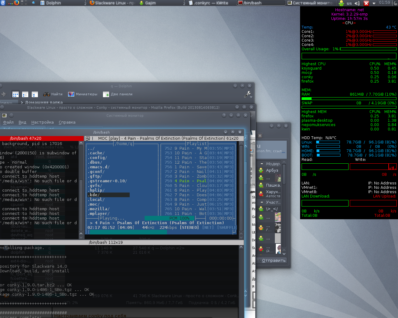The height and width of the screenshot is (318, 398).
Task: Collapse the Участ. group in Gajim roster
Action: tap(262, 202)
